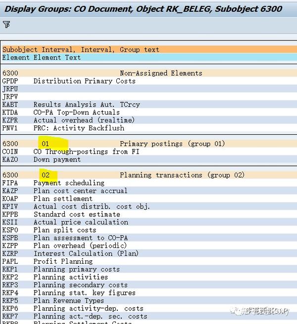Image resolution: width=297 pixels, height=324 pixels.
Task: Select the GPDP Distribution Primary Costs row
Action: pyautogui.click(x=149, y=81)
